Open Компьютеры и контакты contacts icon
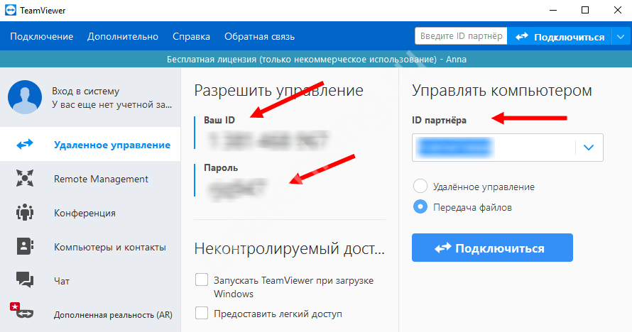This screenshot has width=632, height=332. (25, 247)
